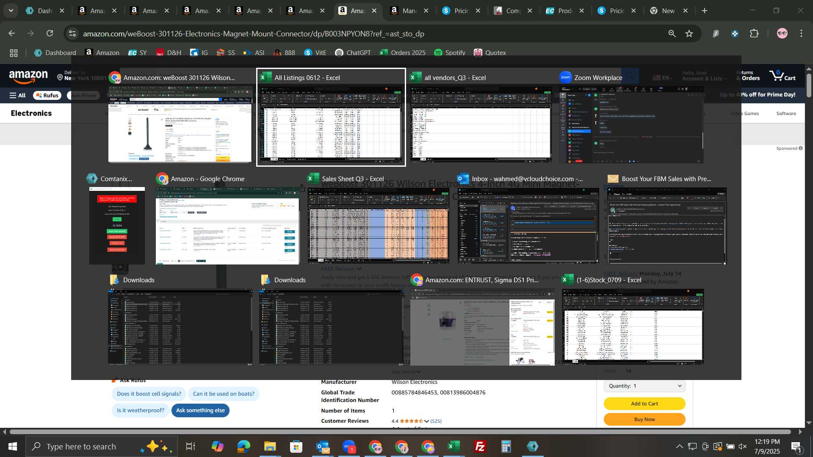Click Can it be used on boats suggestion
813x457 pixels.
(x=224, y=394)
